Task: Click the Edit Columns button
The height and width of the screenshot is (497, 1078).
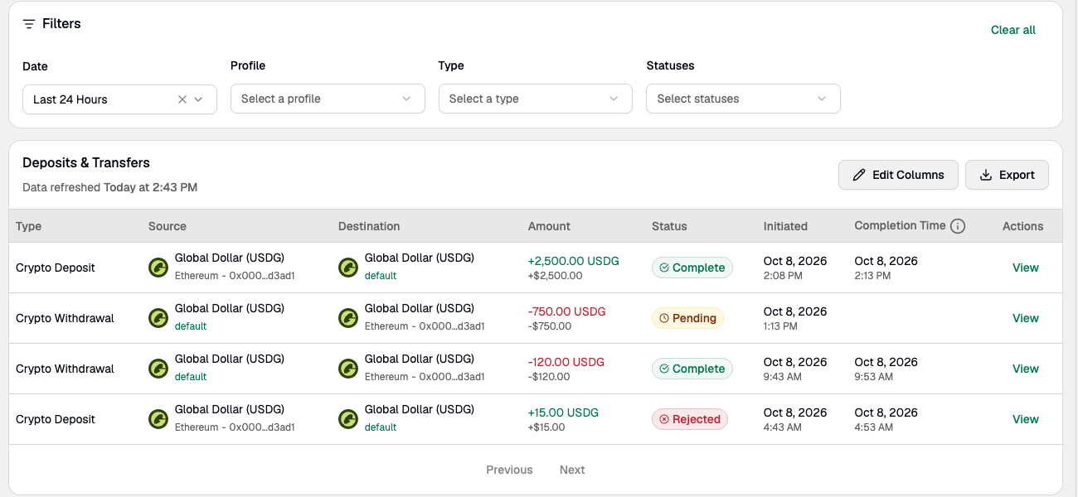Action: click(898, 175)
